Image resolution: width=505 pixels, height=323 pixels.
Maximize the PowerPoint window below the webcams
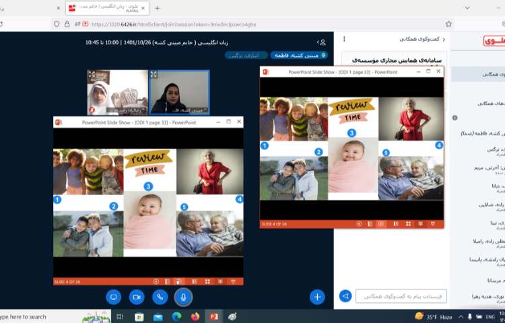click(228, 122)
